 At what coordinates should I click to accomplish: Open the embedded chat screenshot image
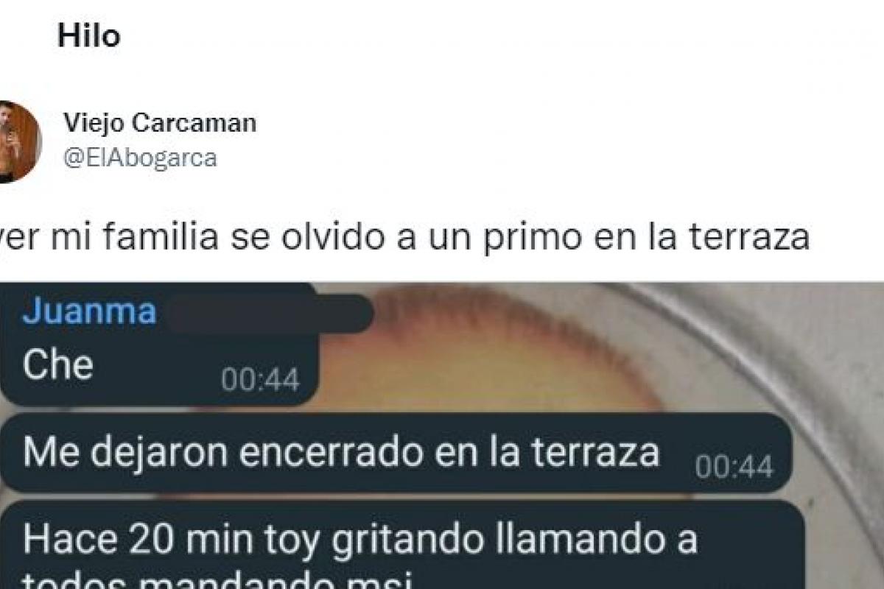442,436
